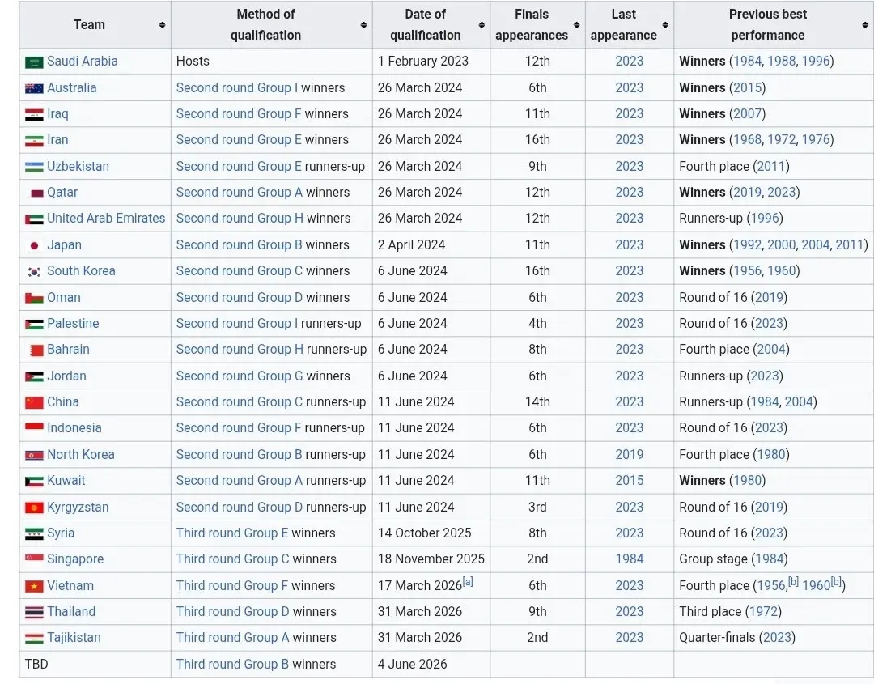Click the Kyrgyzstan flag icon

(x=34, y=508)
